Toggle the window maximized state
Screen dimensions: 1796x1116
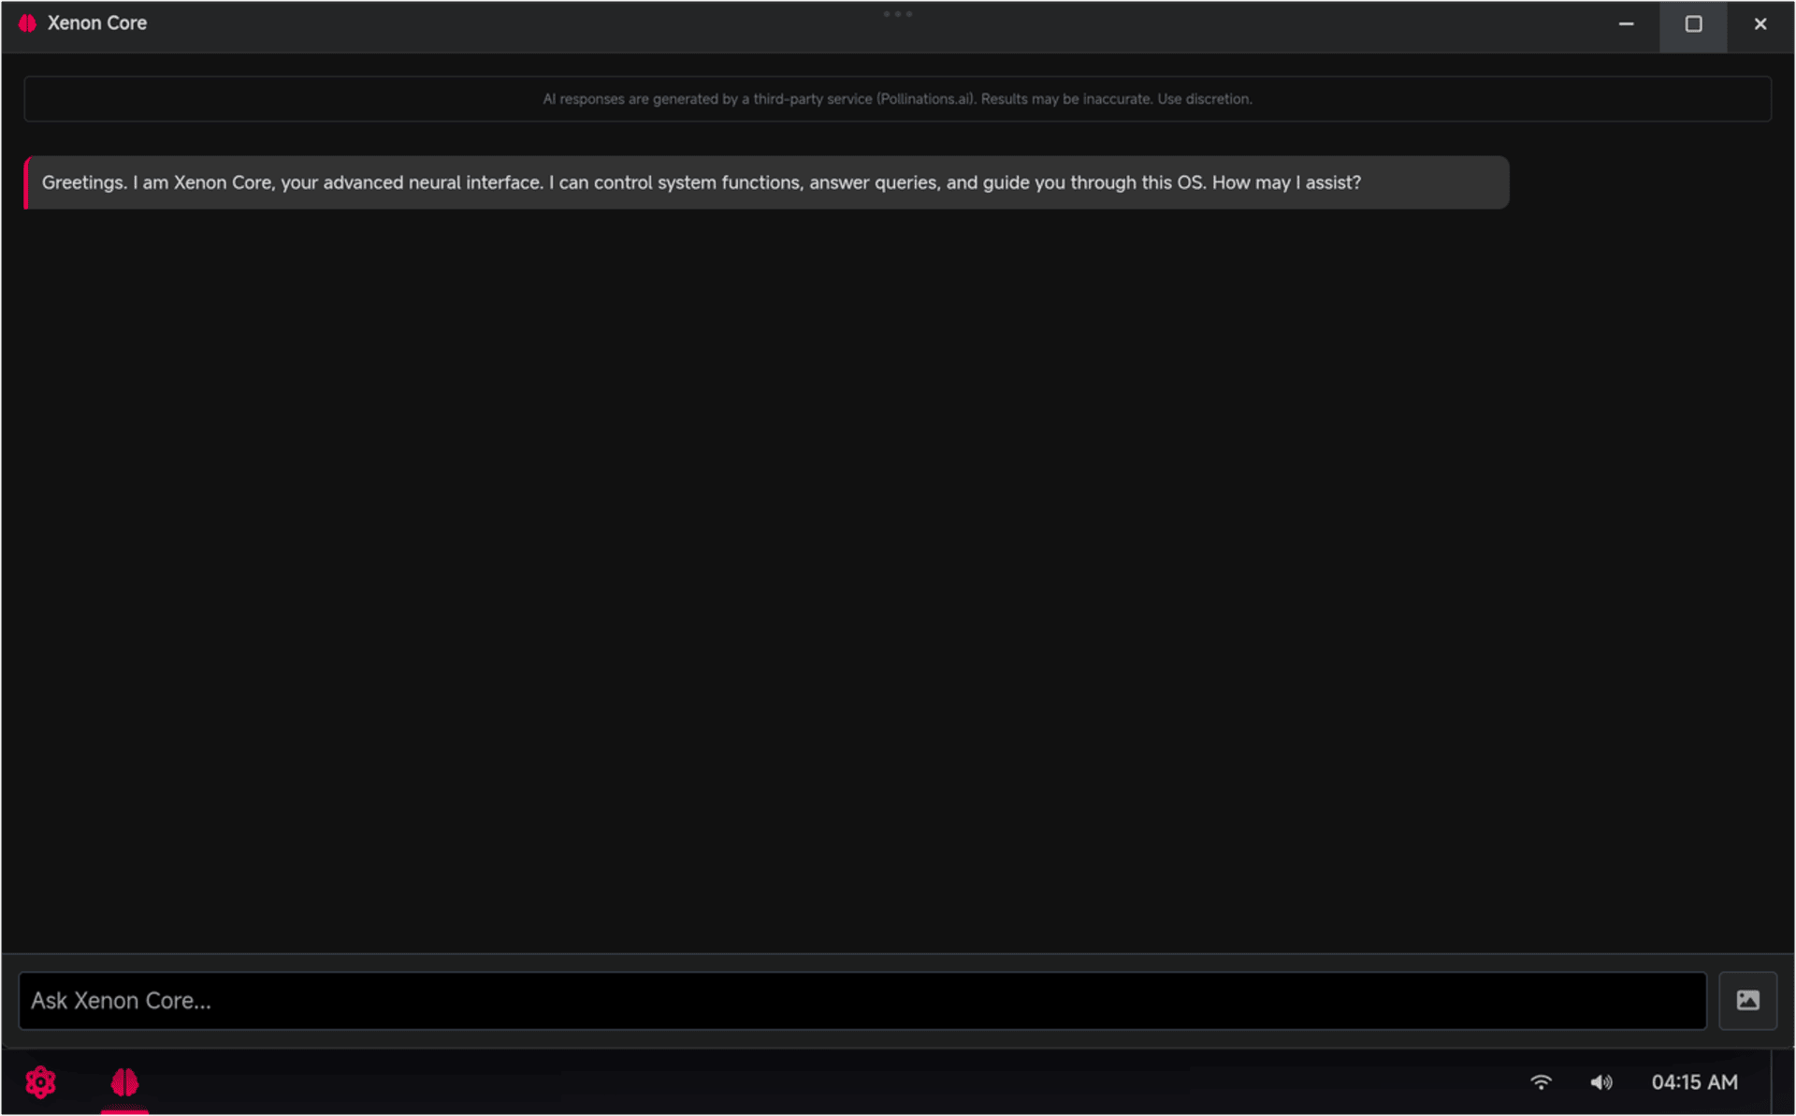click(x=1693, y=23)
